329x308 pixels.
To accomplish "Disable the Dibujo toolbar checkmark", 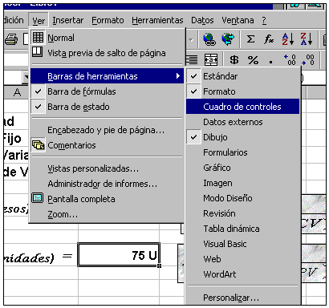I will (243, 137).
